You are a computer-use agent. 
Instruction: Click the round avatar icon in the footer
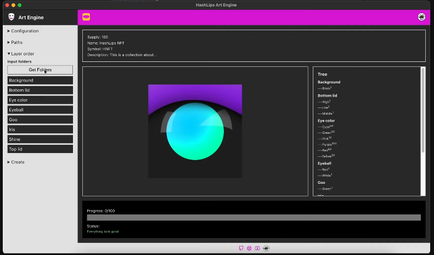(266, 248)
